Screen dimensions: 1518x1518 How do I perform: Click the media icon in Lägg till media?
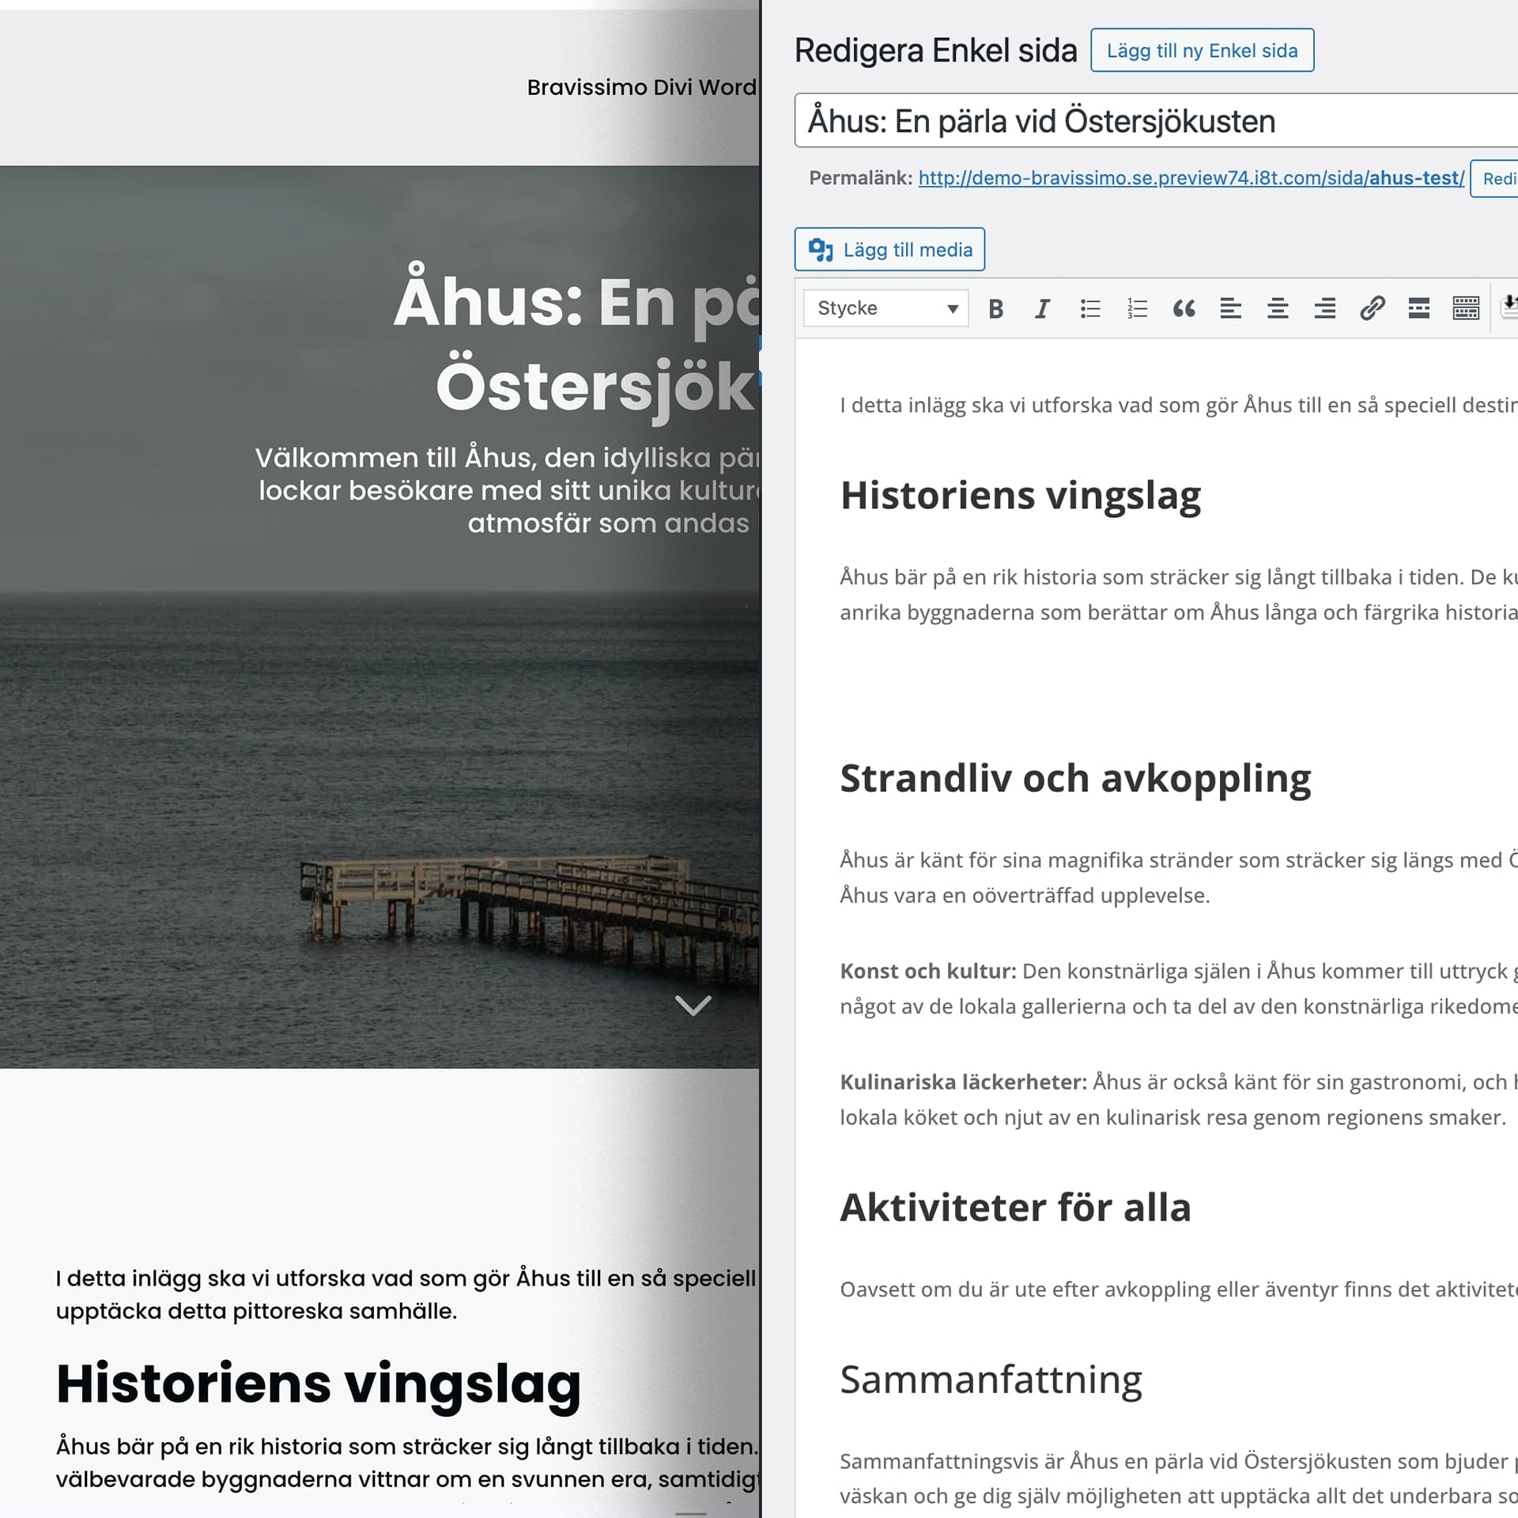click(x=821, y=250)
